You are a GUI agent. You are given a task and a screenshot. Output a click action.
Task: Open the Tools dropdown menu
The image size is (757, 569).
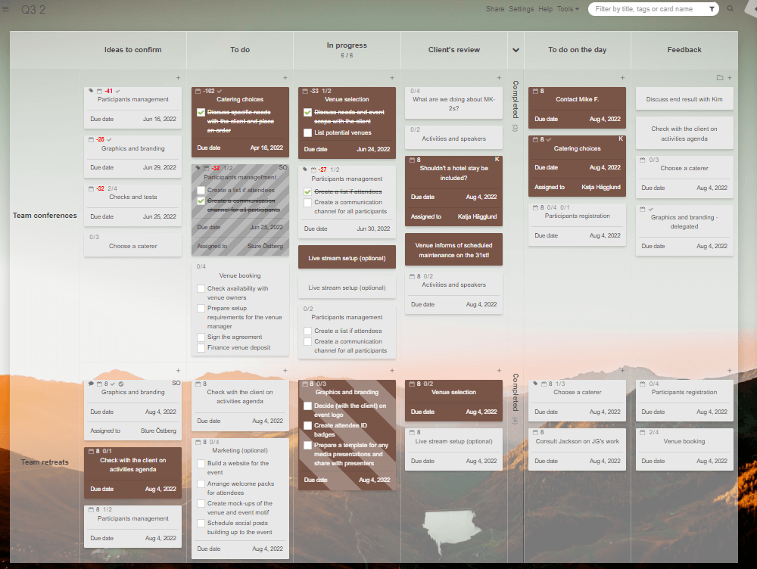pos(565,9)
